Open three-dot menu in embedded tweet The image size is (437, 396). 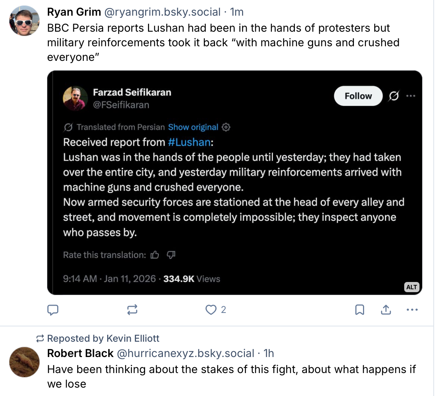point(411,96)
